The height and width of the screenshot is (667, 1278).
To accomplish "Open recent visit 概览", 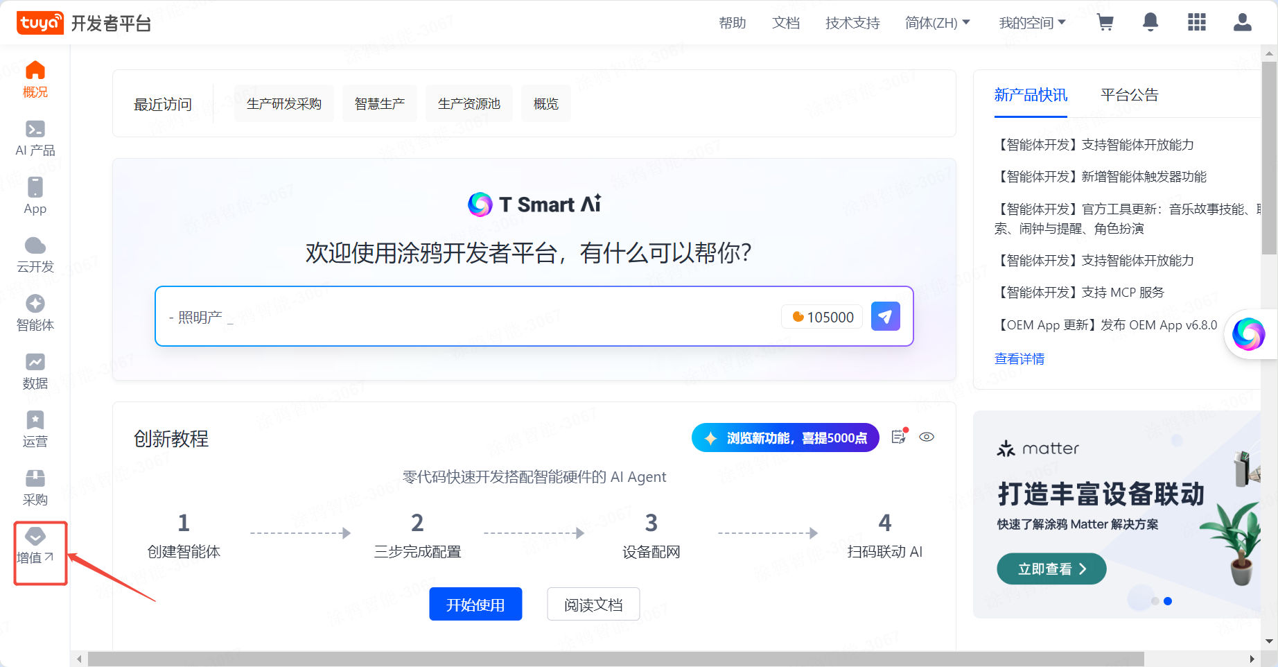I will 546,103.
